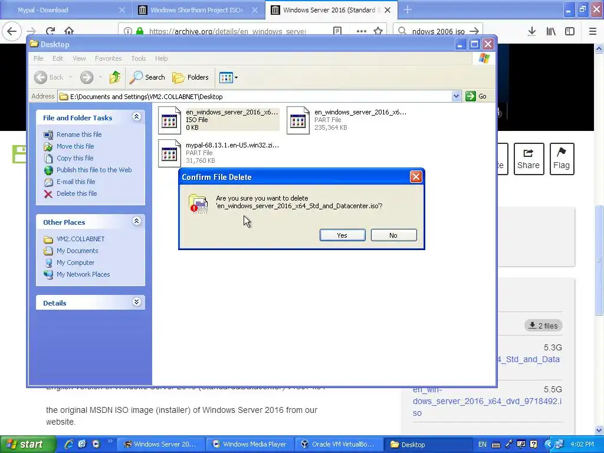
Task: Click the browser back arrow
Action: [x=12, y=31]
